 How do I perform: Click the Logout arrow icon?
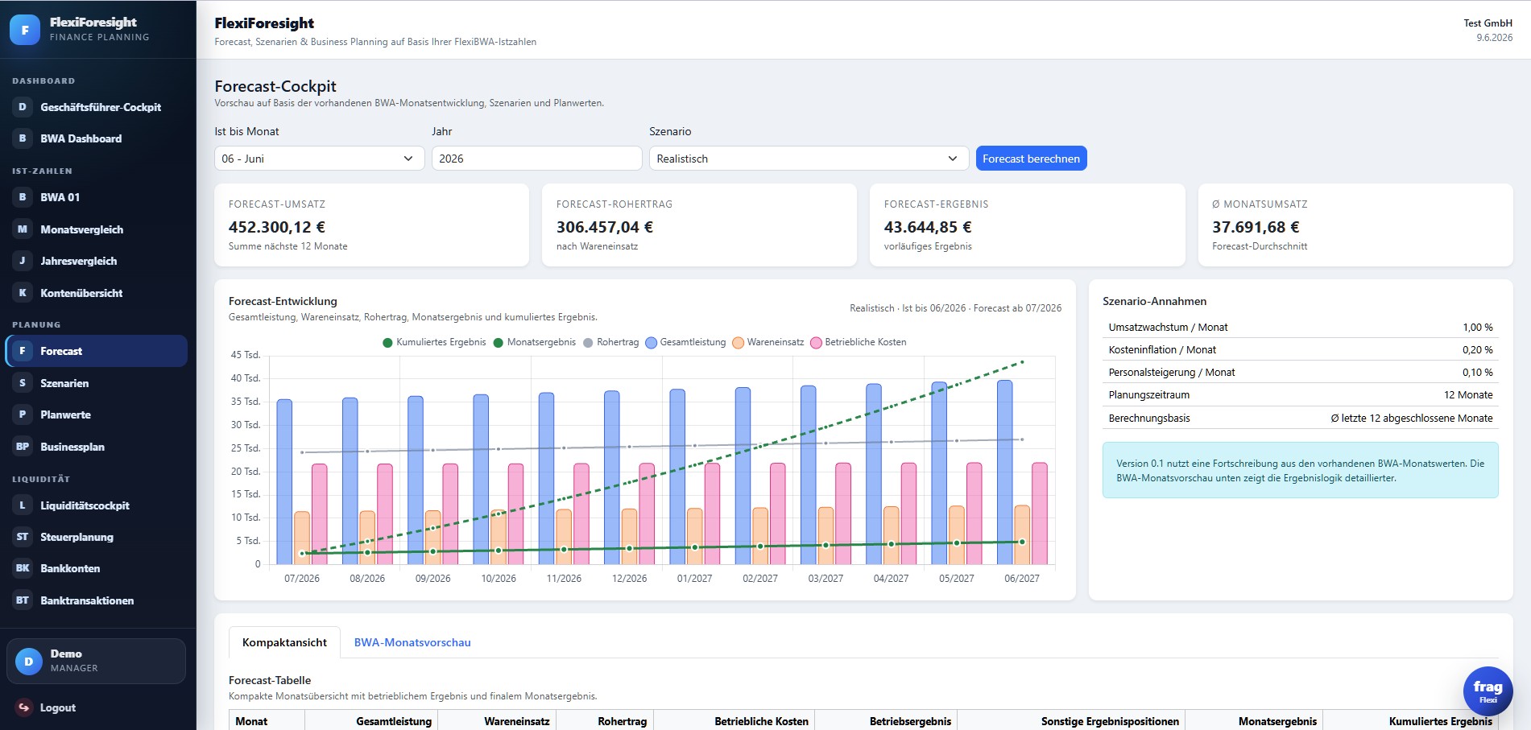pyautogui.click(x=24, y=707)
